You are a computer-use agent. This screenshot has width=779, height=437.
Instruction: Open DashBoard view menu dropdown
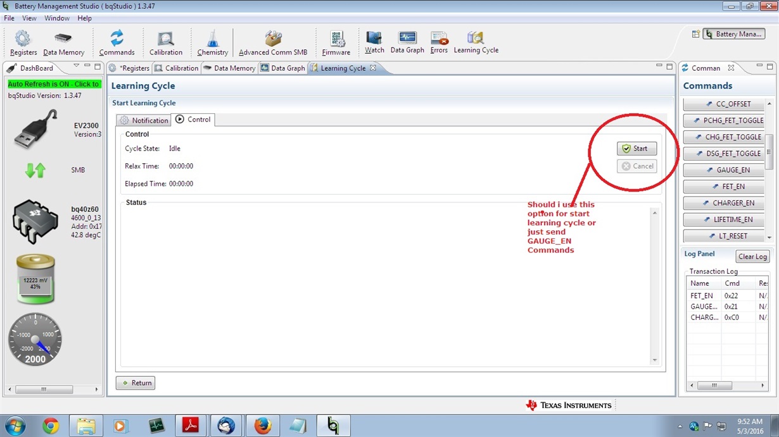[76, 66]
